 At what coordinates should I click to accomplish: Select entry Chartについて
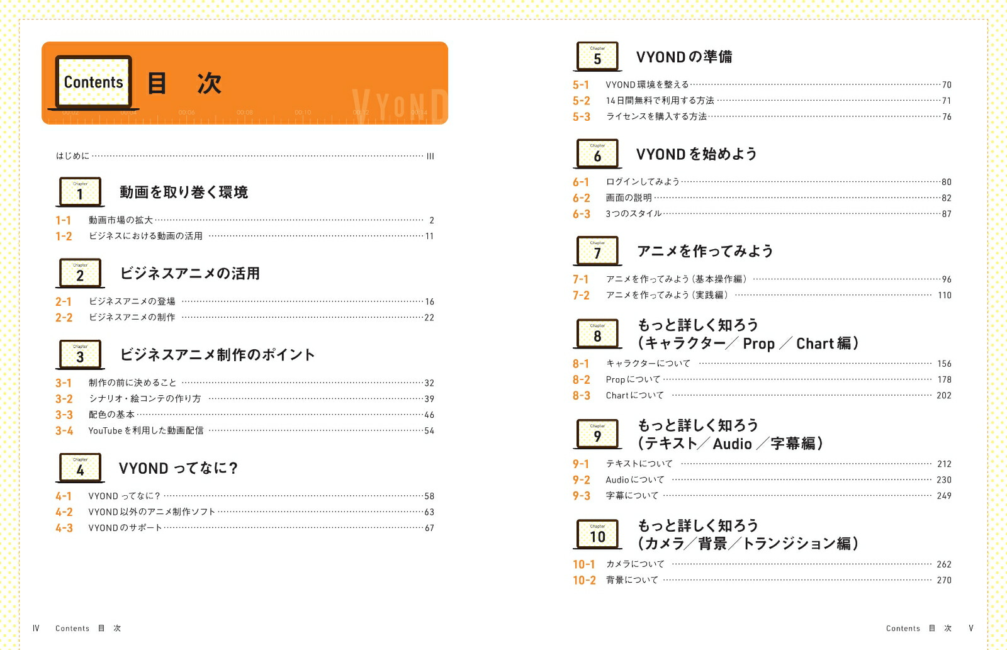click(x=634, y=395)
